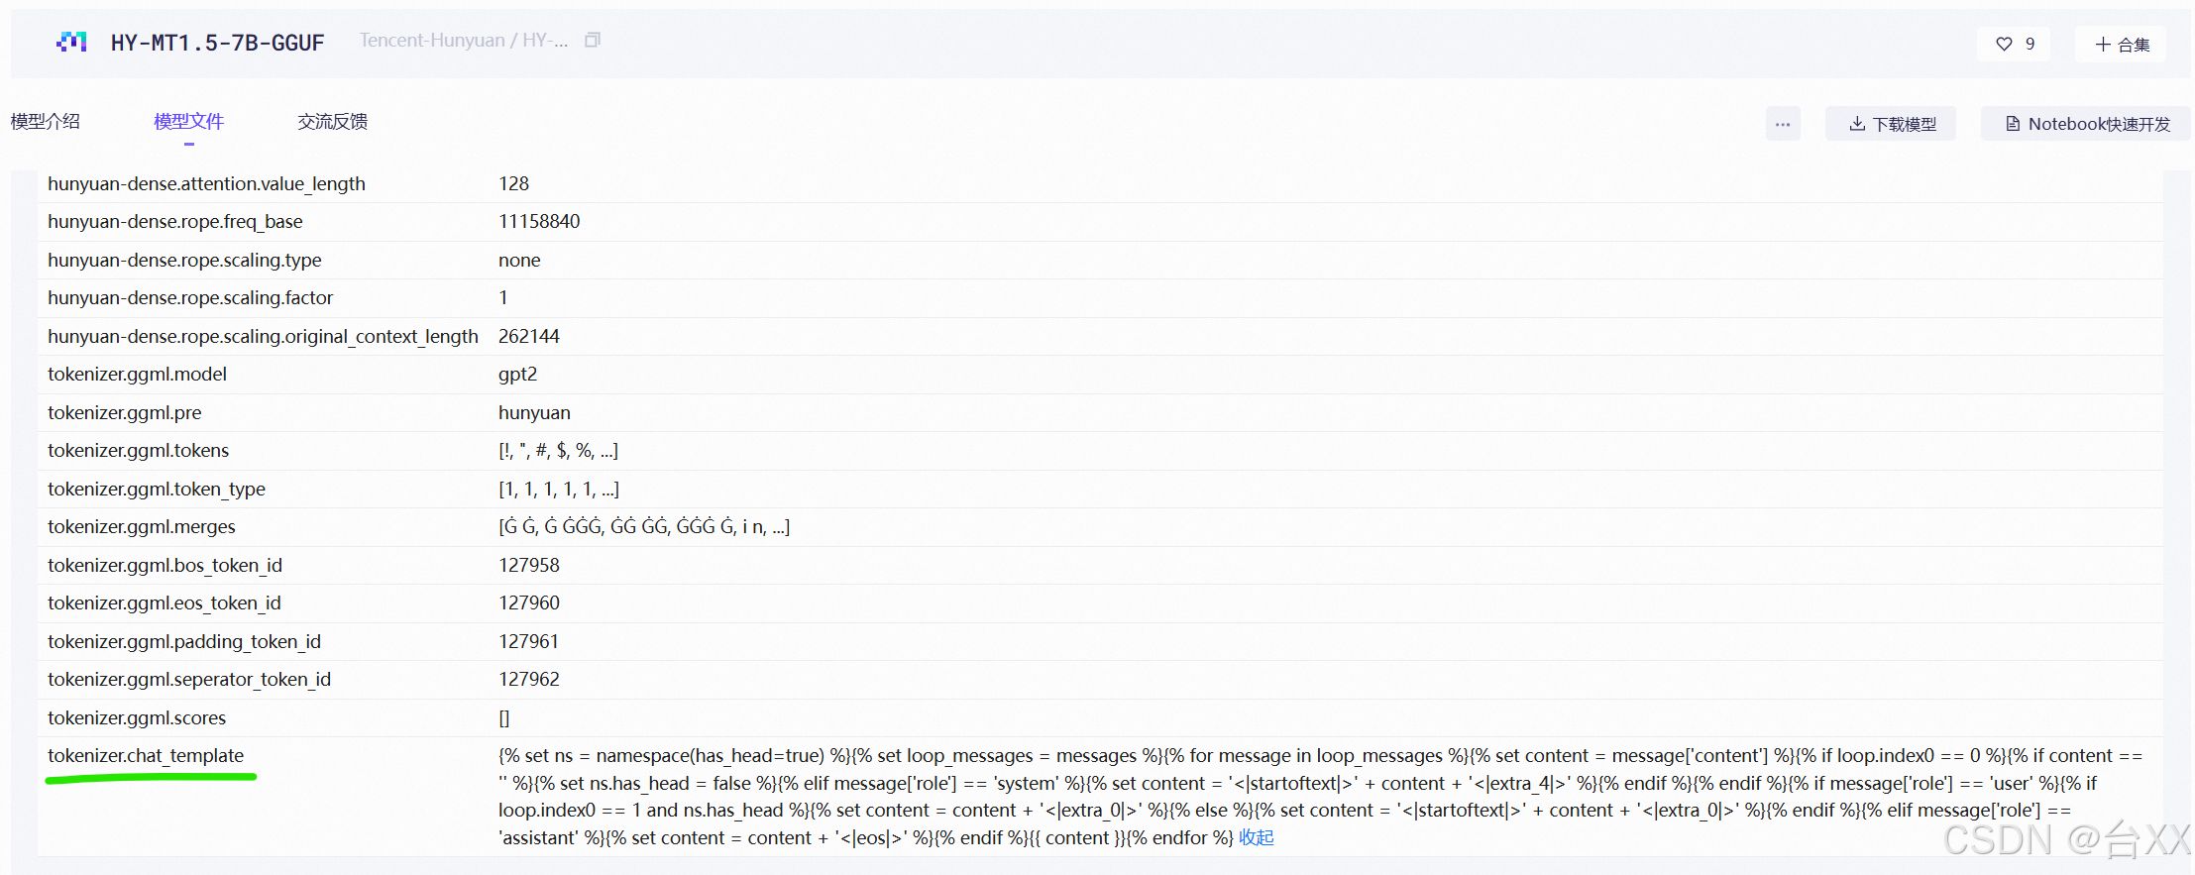The width and height of the screenshot is (2195, 875).
Task: Click the value_length value 128
Action: (513, 183)
